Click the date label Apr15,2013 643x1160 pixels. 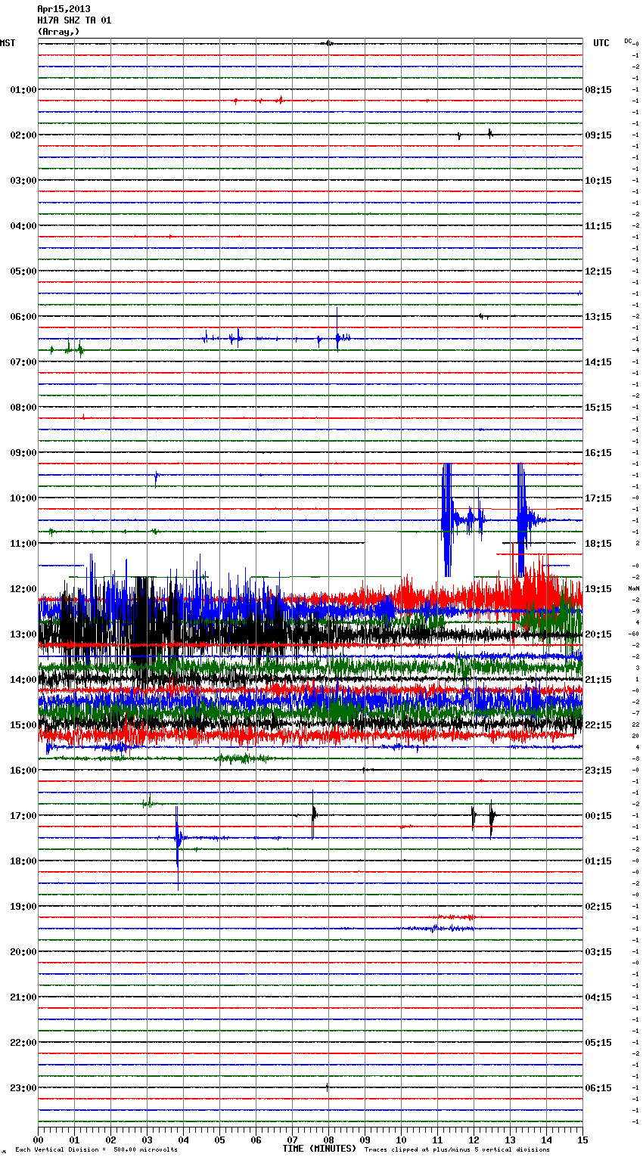pyautogui.click(x=64, y=9)
